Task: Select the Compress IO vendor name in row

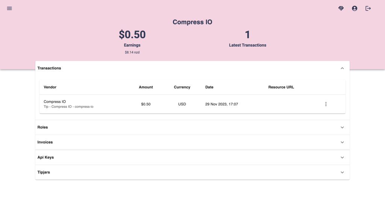Action: click(55, 101)
